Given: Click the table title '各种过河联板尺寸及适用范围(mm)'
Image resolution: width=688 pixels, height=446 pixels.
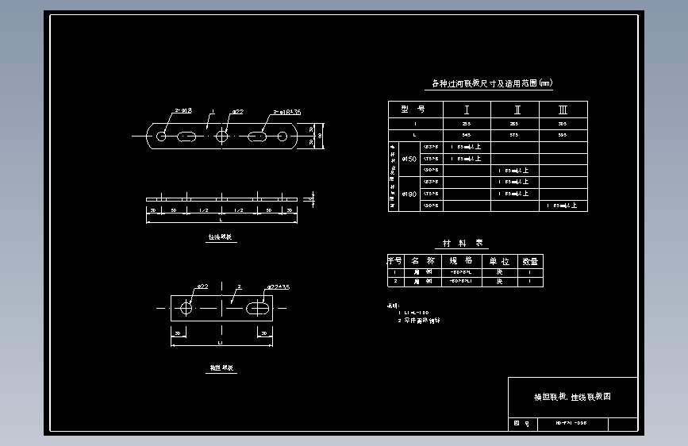Looking at the screenshot, I should [491, 83].
